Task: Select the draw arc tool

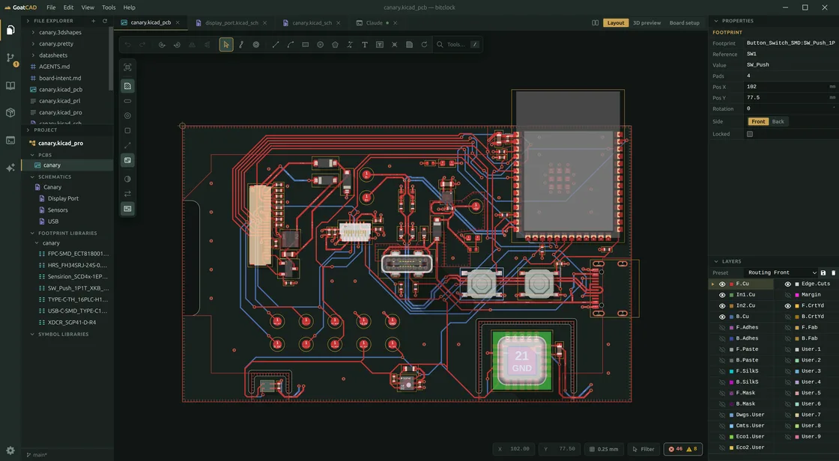Action: pos(291,44)
